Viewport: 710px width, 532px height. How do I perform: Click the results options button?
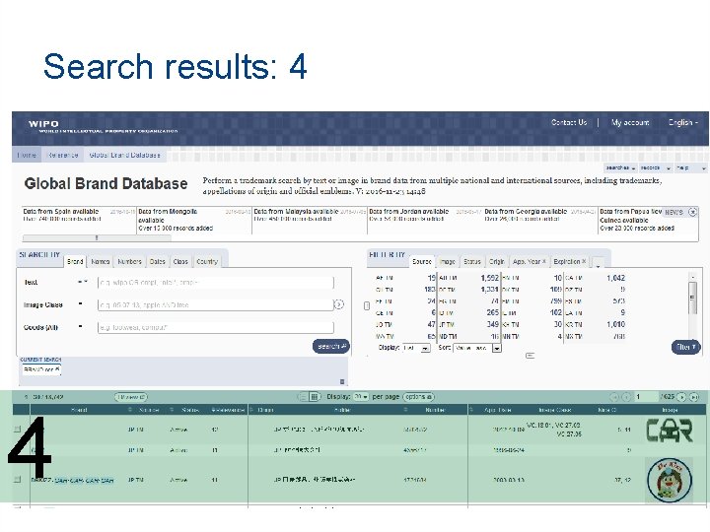pyautogui.click(x=418, y=397)
